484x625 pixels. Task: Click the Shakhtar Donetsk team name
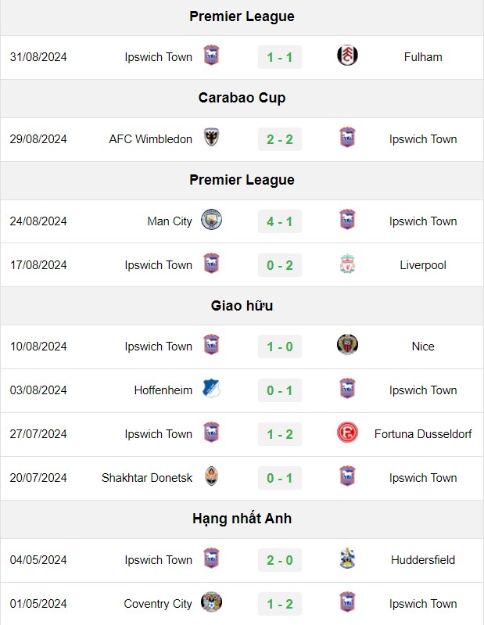147,478
